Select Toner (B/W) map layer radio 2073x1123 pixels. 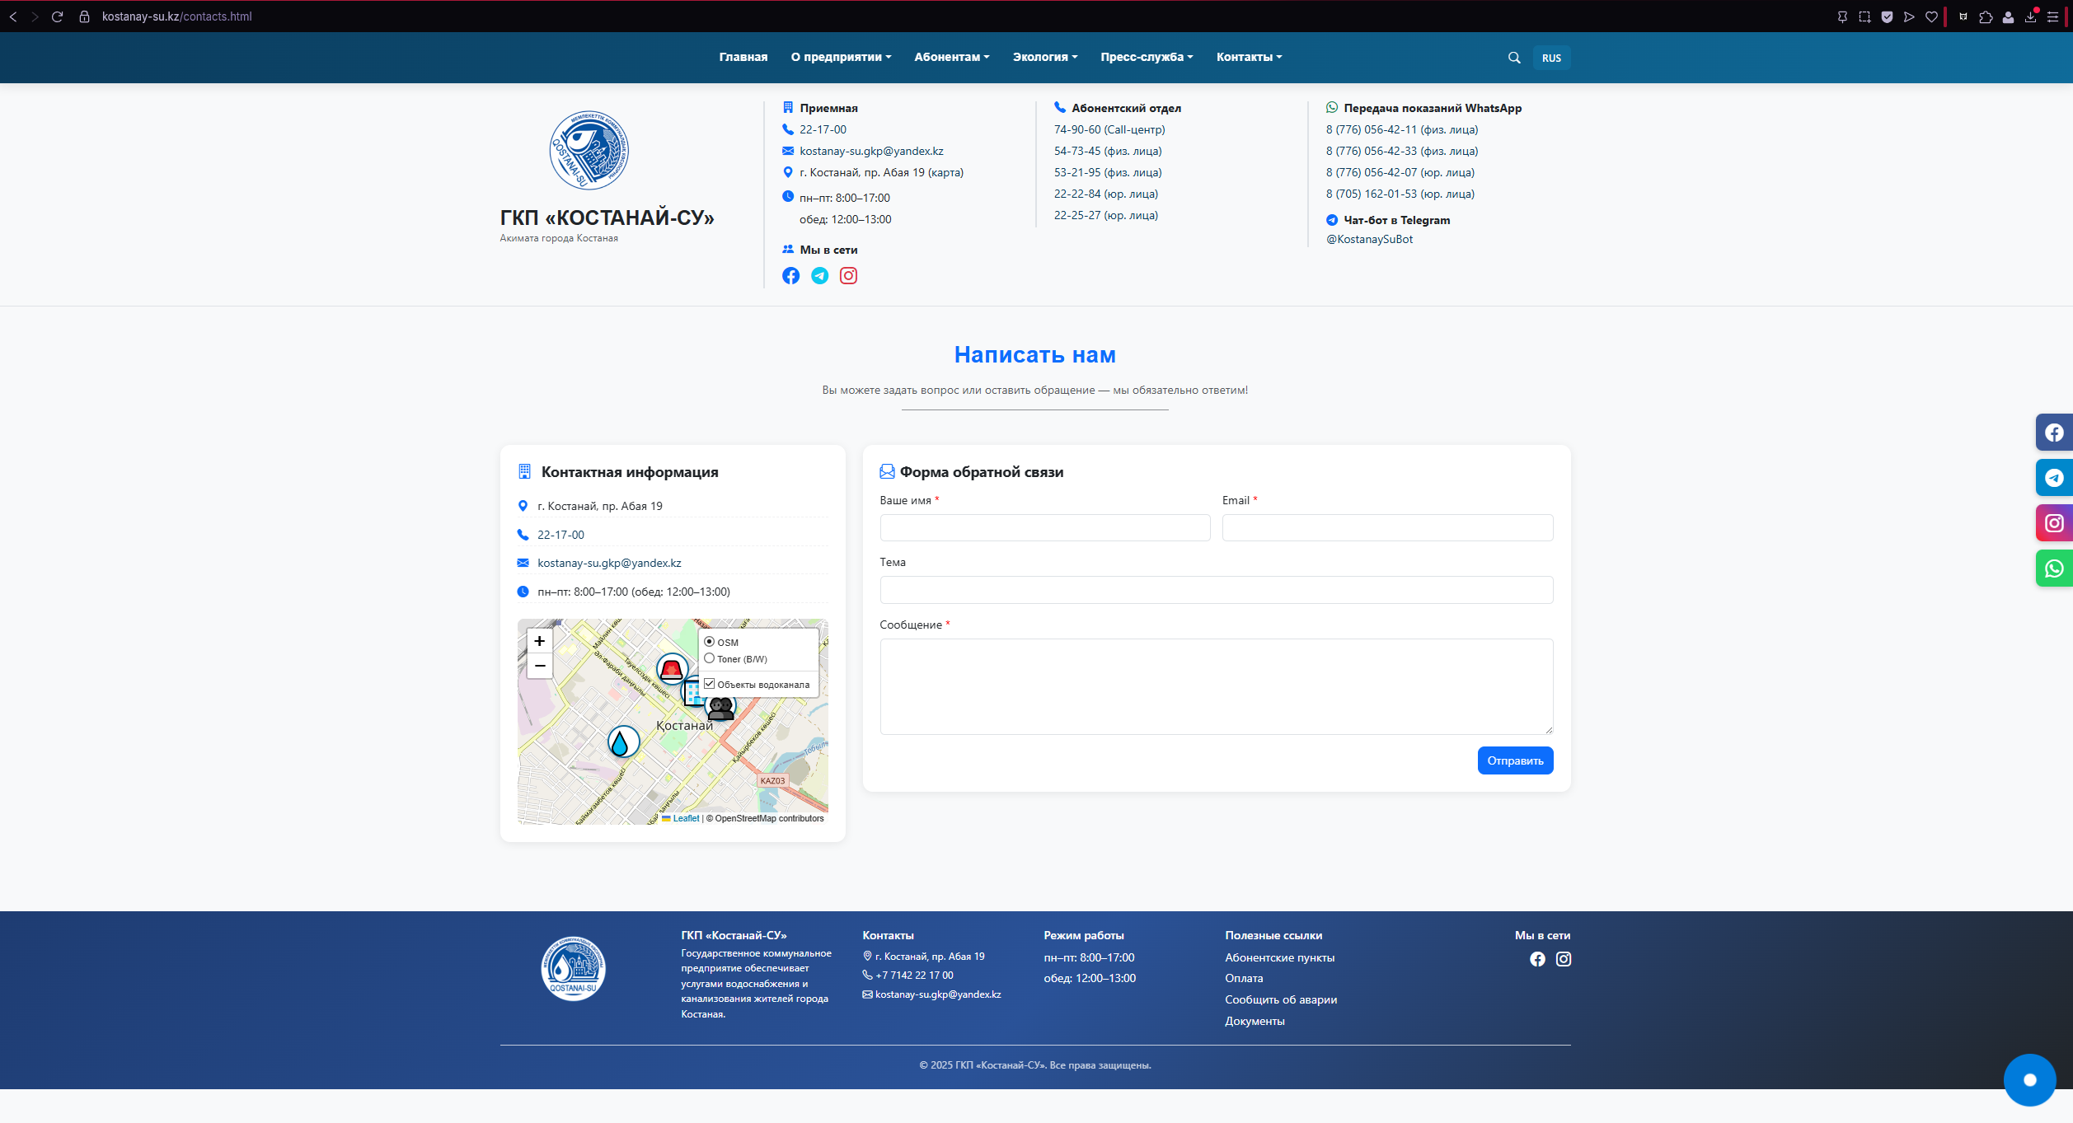(709, 658)
